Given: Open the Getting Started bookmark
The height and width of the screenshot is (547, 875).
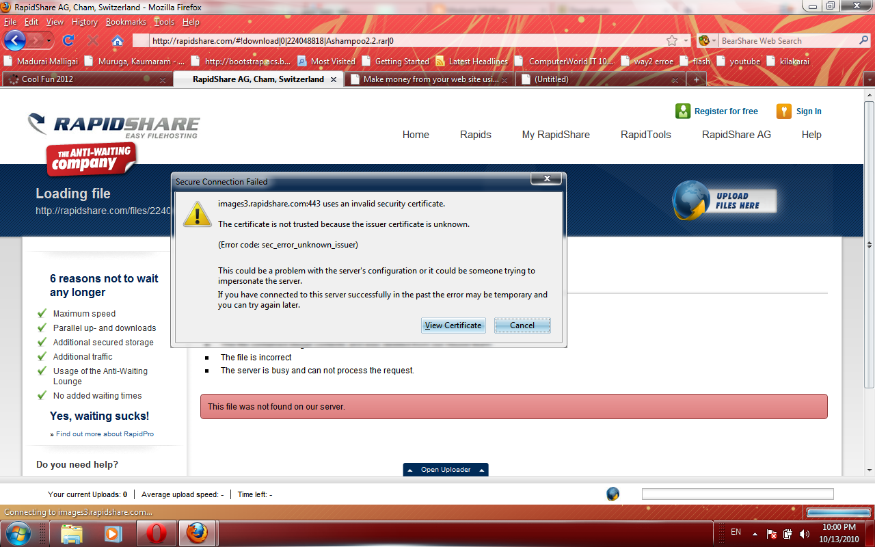Looking at the screenshot, I should 395,61.
